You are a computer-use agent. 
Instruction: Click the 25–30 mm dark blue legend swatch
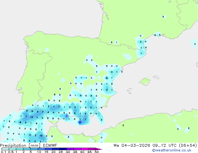[63, 149]
